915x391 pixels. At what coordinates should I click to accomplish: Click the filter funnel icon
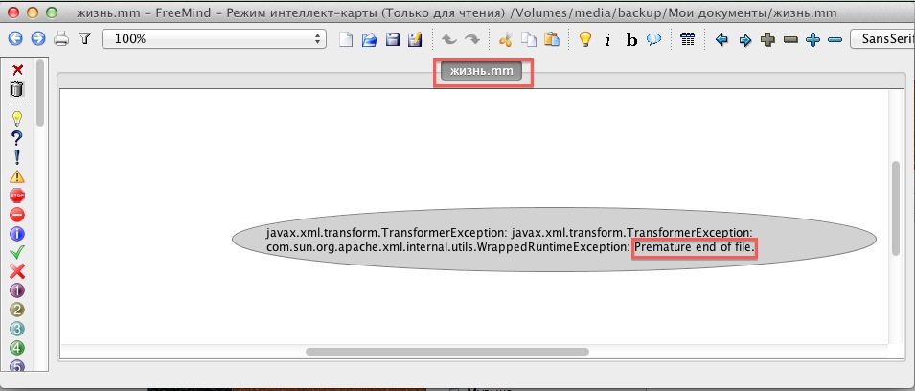[x=84, y=39]
